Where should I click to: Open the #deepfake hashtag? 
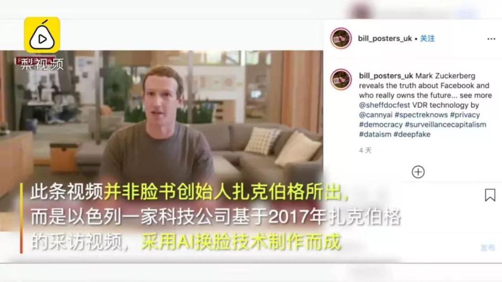tap(412, 134)
